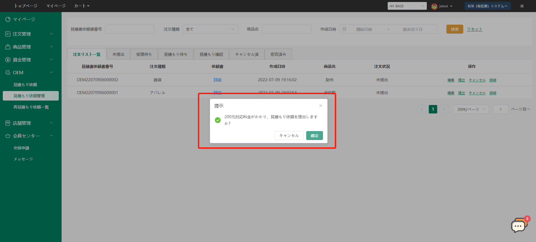Open the jxtest user dropdown arrow

(451, 6)
